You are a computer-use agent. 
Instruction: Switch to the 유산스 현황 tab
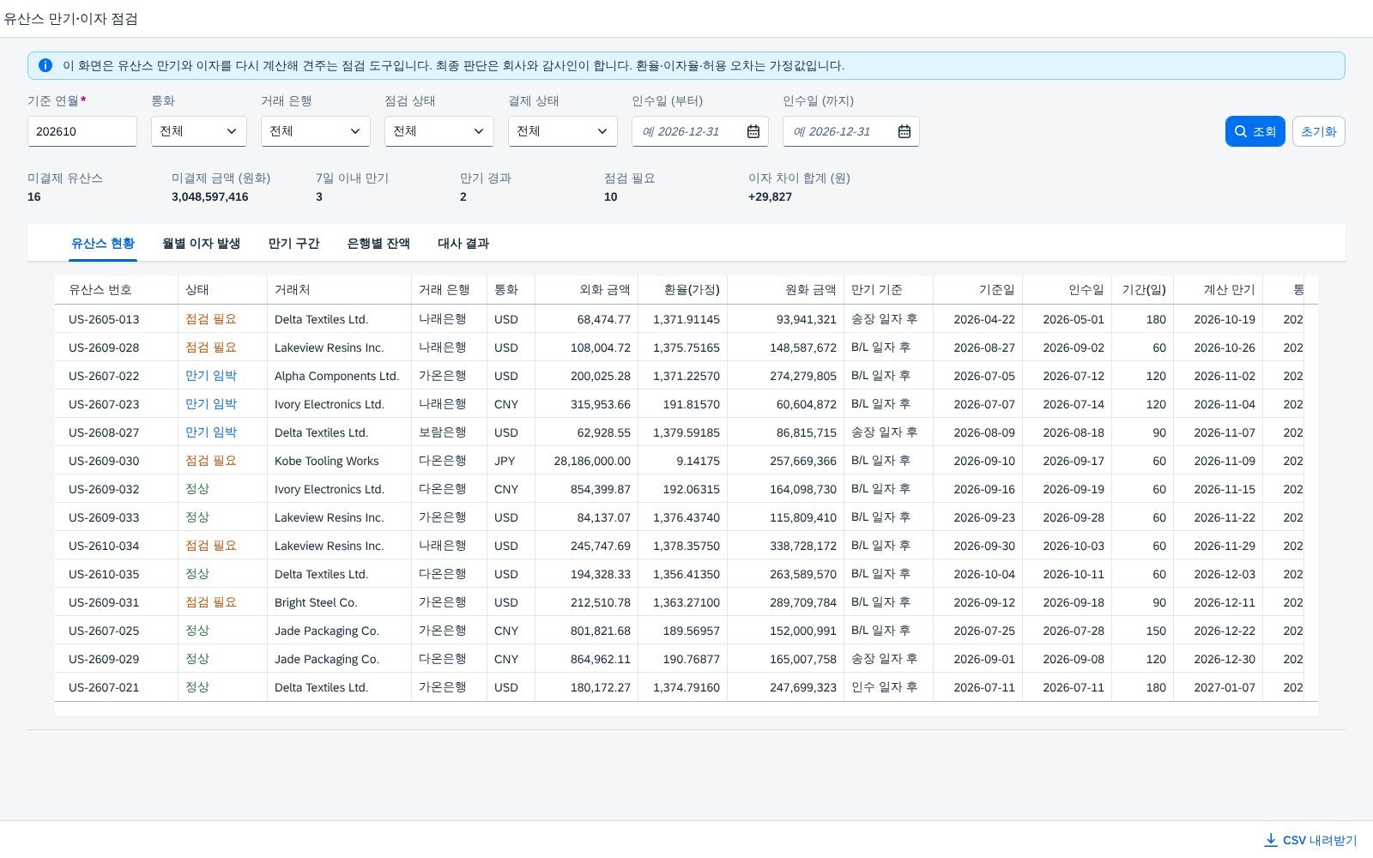103,244
